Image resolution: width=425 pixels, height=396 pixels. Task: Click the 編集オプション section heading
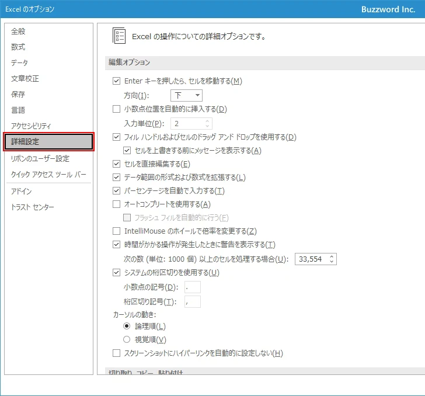[129, 62]
